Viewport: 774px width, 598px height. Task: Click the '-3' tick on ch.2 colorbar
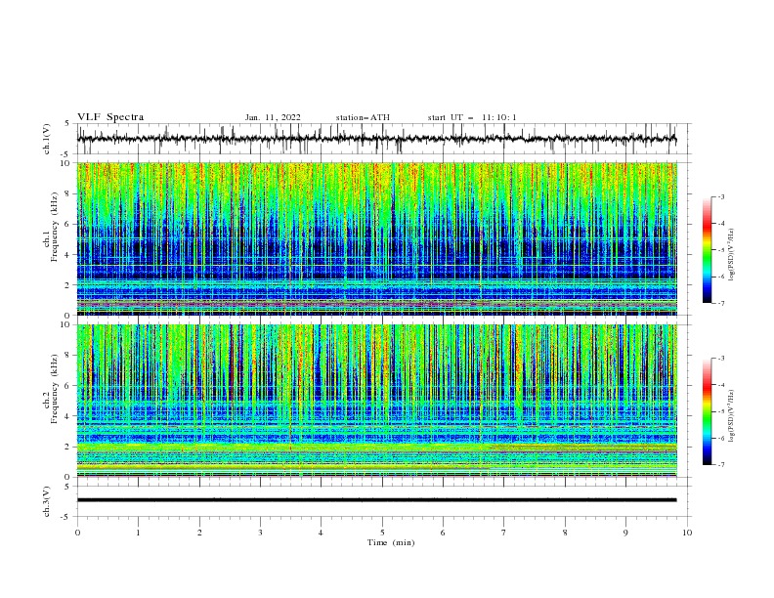(720, 359)
